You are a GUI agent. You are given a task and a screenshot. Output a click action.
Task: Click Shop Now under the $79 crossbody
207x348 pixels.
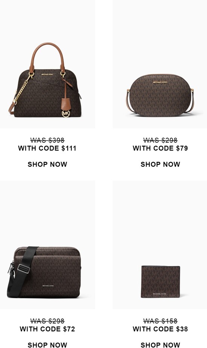coord(160,164)
